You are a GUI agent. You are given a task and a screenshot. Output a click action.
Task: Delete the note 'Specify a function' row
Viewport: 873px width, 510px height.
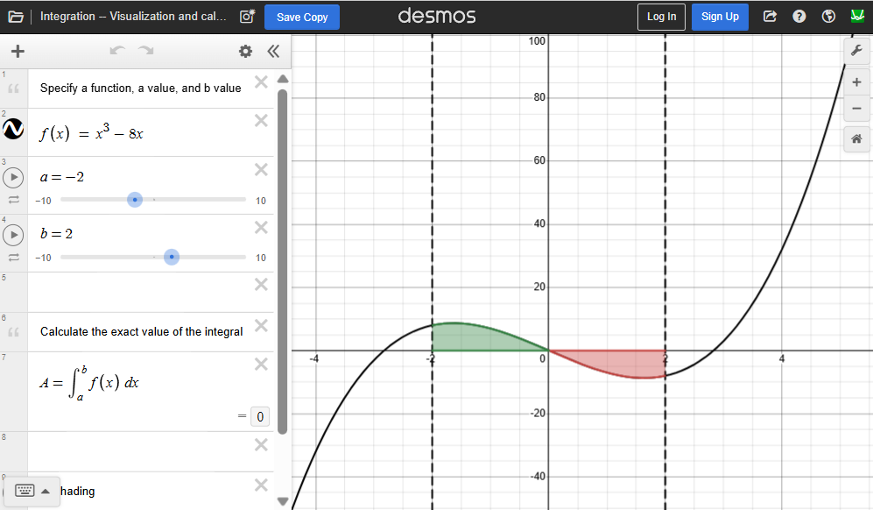[x=261, y=82]
